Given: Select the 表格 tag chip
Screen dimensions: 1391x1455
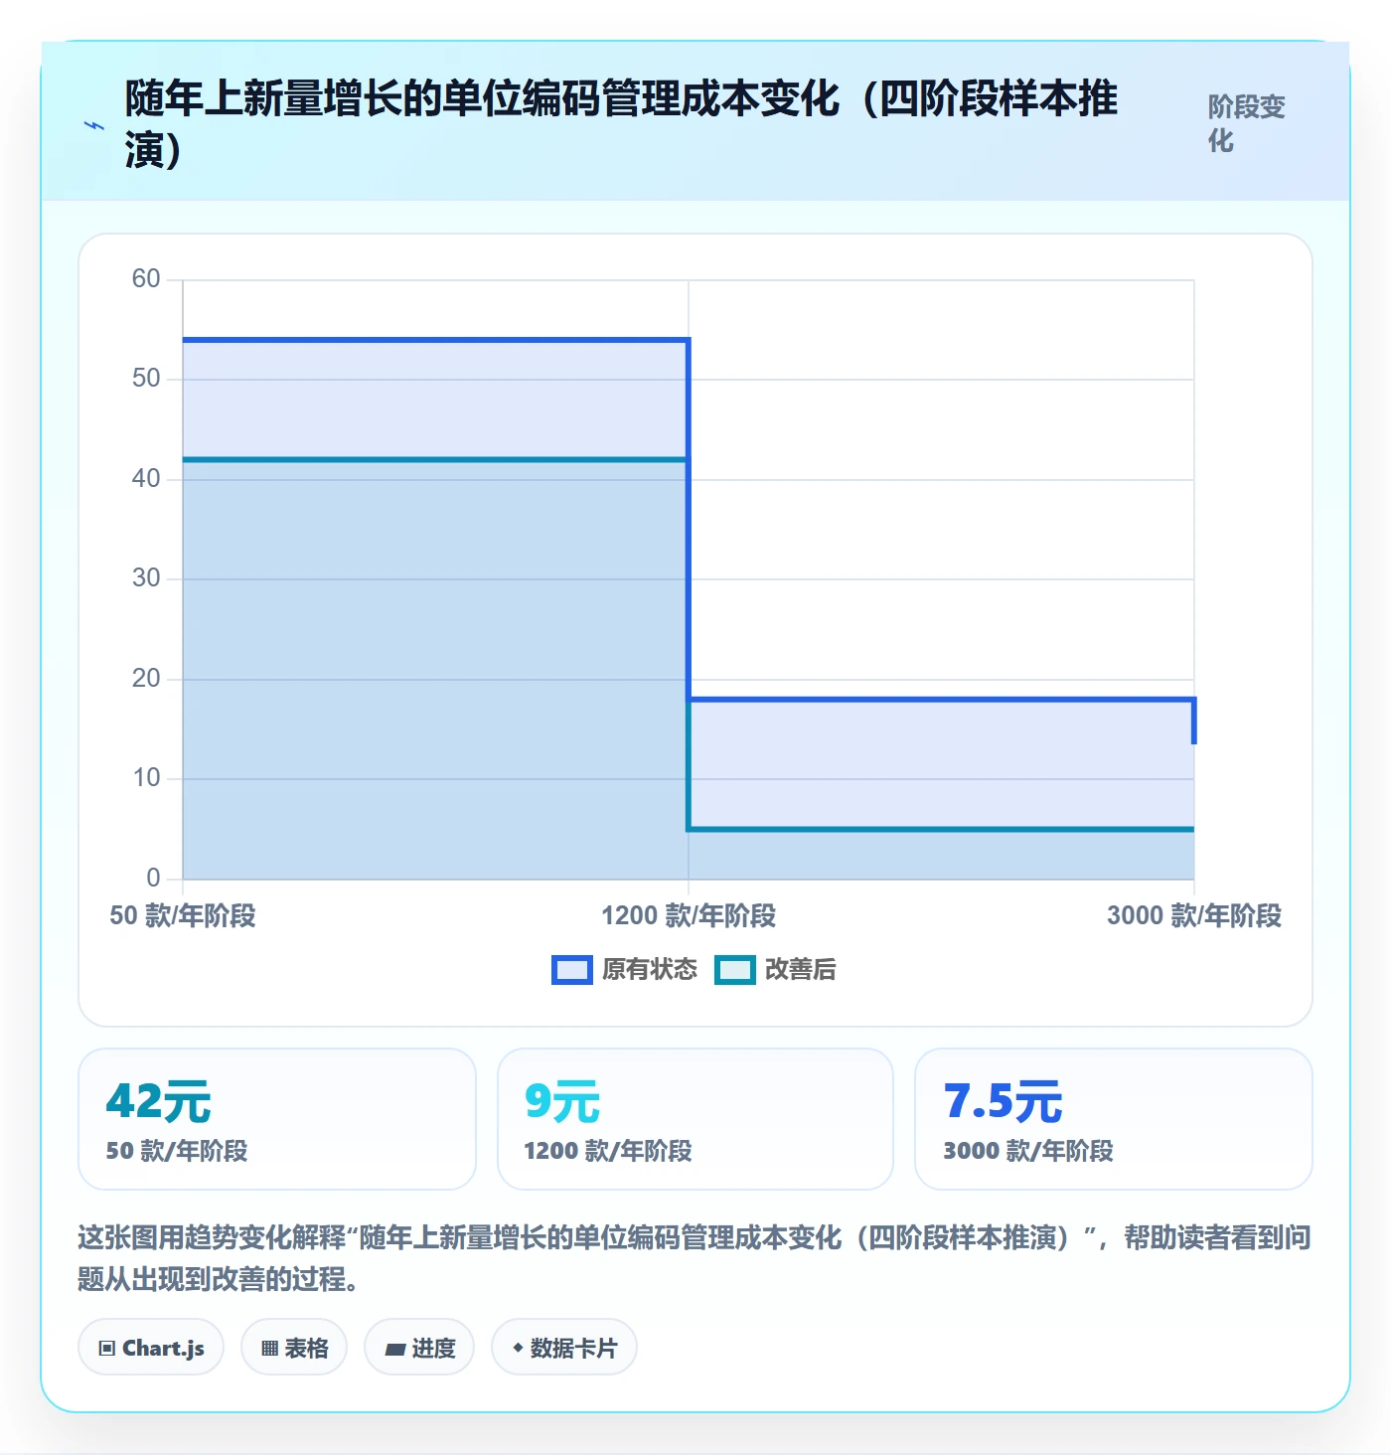Looking at the screenshot, I should (x=294, y=1348).
